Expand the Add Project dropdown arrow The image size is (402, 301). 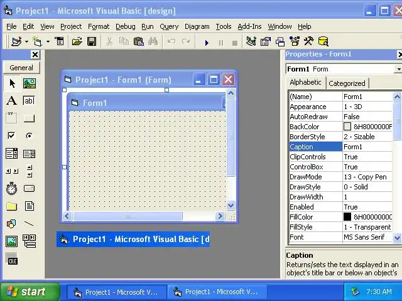click(x=26, y=41)
